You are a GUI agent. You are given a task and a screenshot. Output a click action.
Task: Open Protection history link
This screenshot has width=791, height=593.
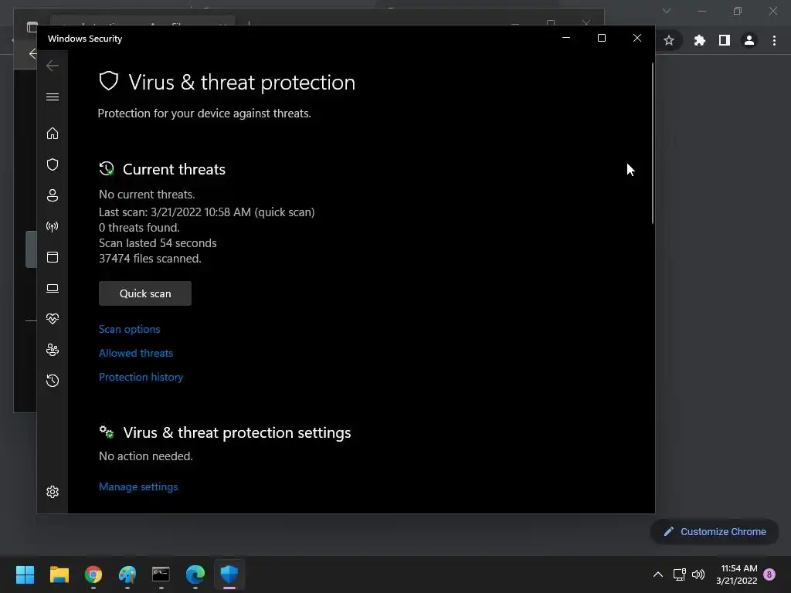pyautogui.click(x=141, y=377)
